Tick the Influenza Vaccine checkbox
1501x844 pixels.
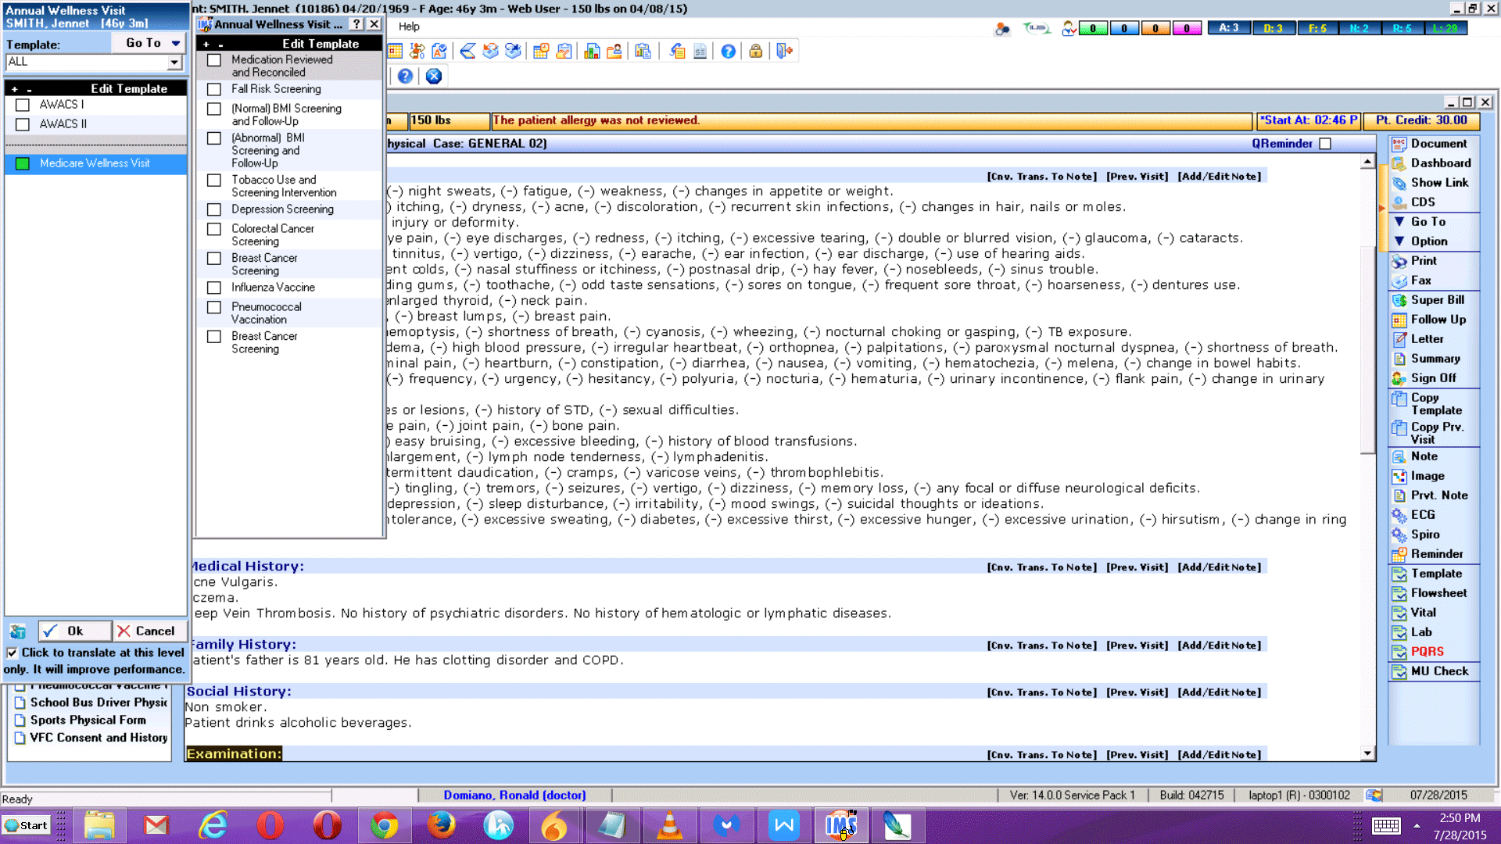click(x=213, y=288)
